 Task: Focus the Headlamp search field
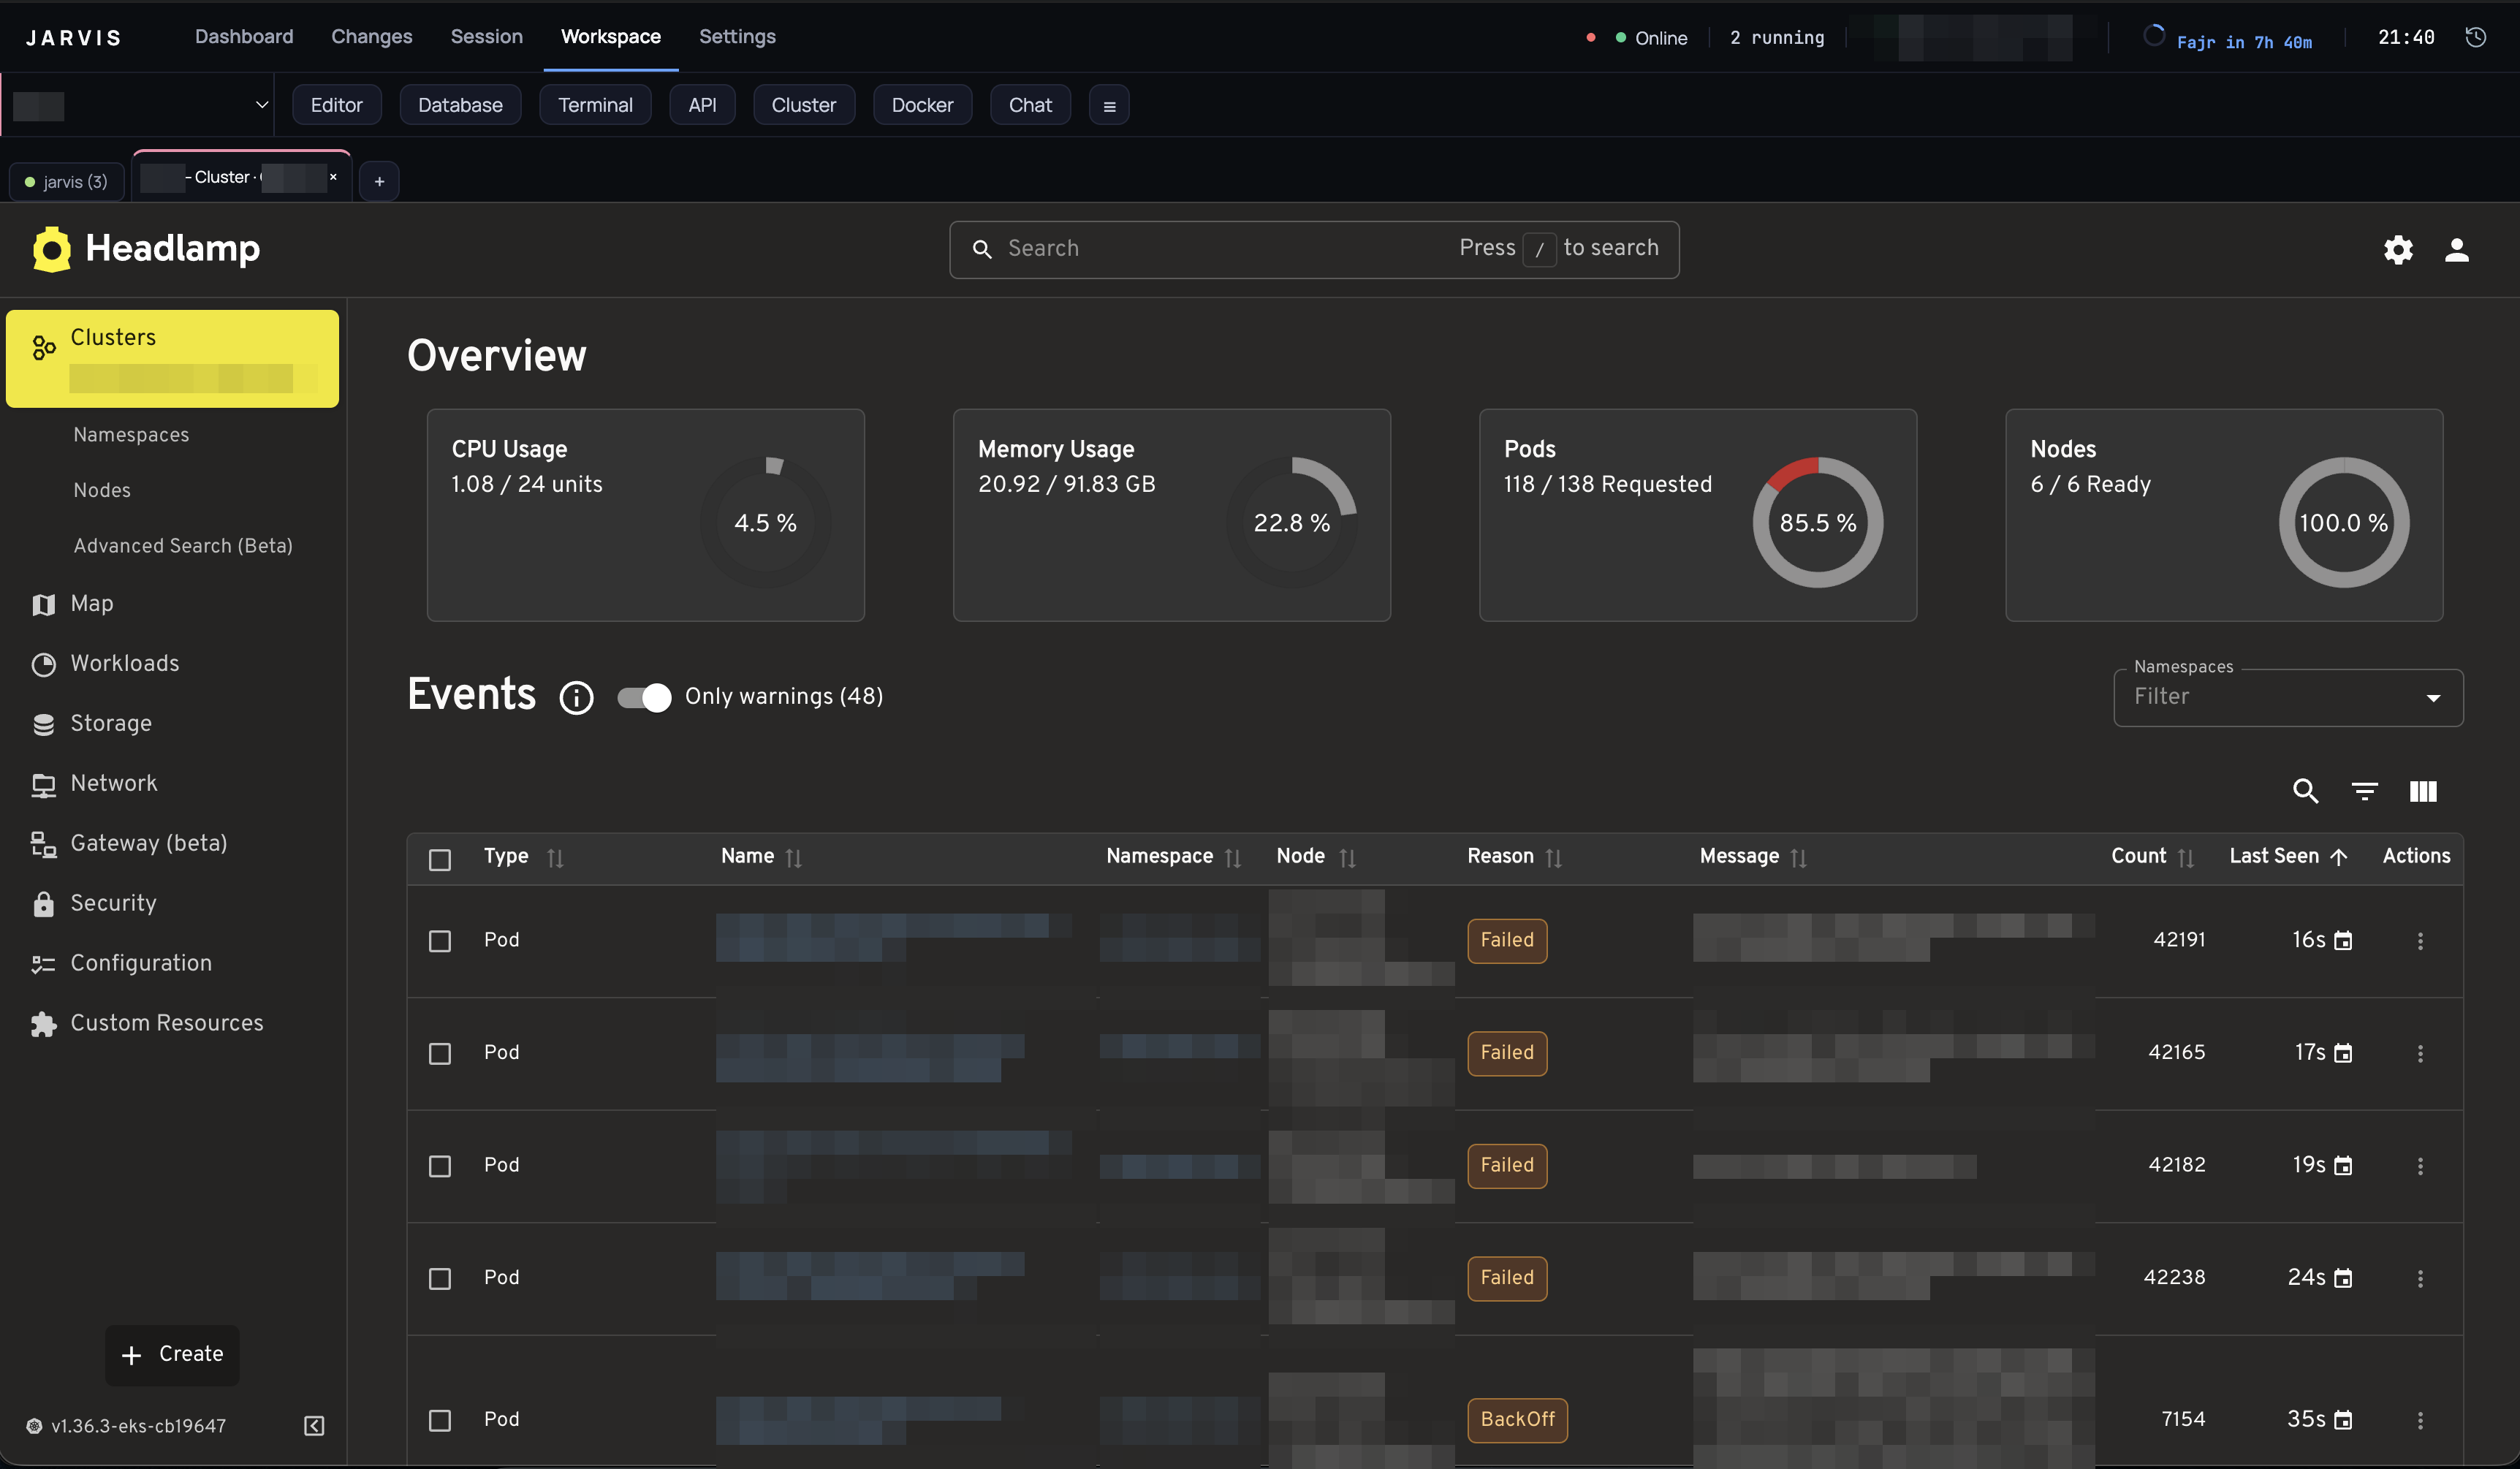(1314, 249)
